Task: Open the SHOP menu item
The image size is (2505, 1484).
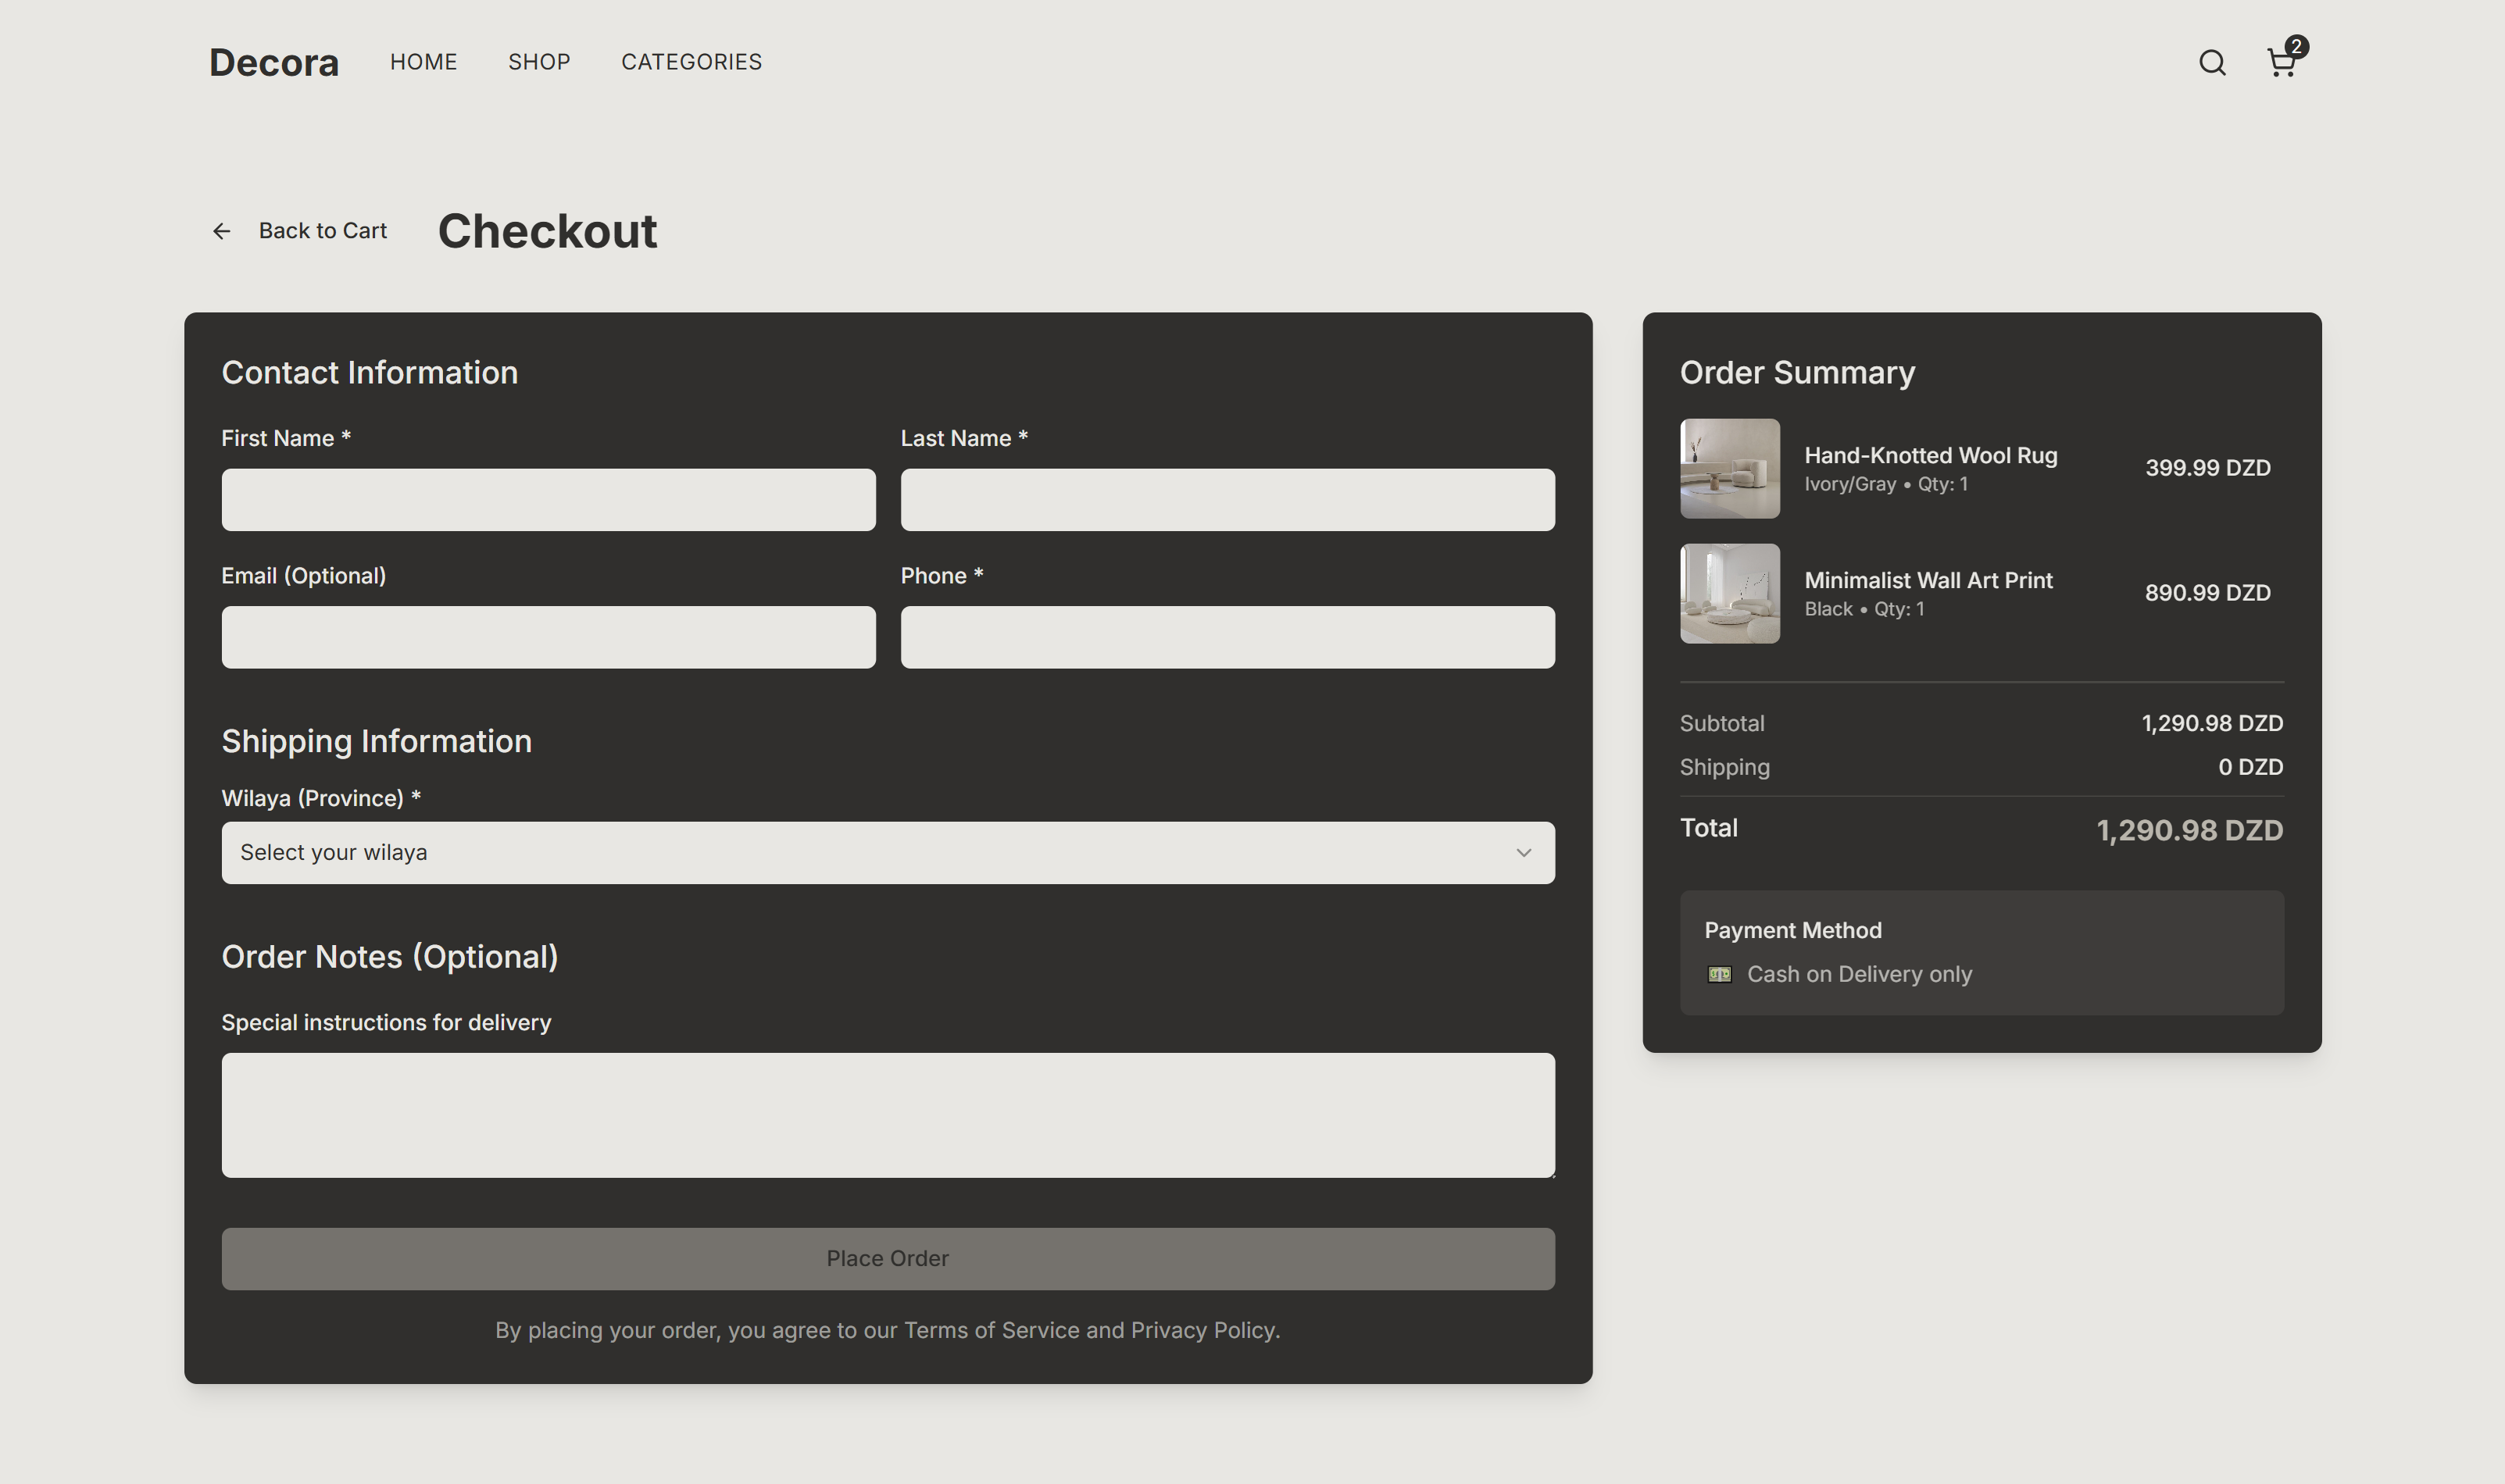Action: [539, 62]
